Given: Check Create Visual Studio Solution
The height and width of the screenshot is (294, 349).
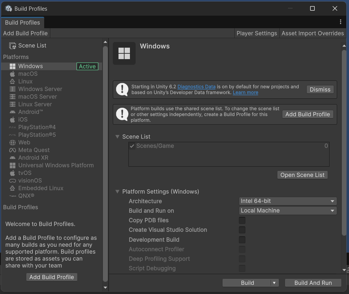Looking at the screenshot, I should pyautogui.click(x=242, y=230).
